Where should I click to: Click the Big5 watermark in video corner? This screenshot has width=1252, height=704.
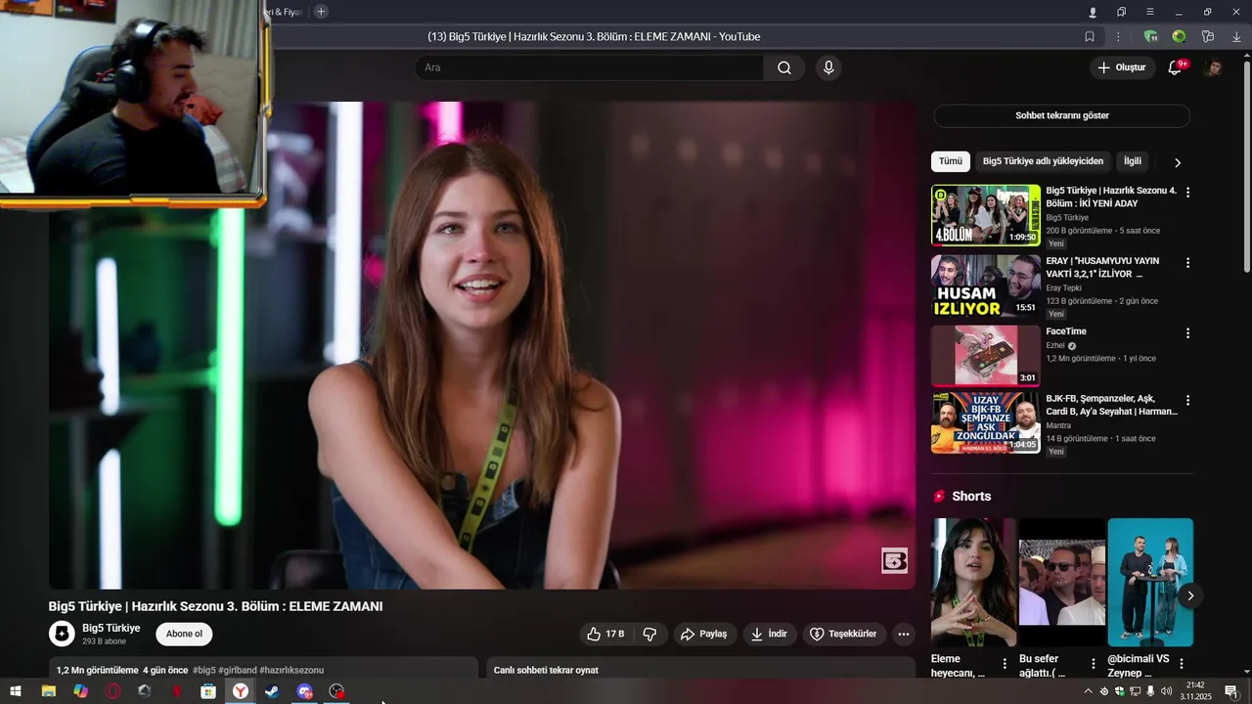click(x=895, y=560)
